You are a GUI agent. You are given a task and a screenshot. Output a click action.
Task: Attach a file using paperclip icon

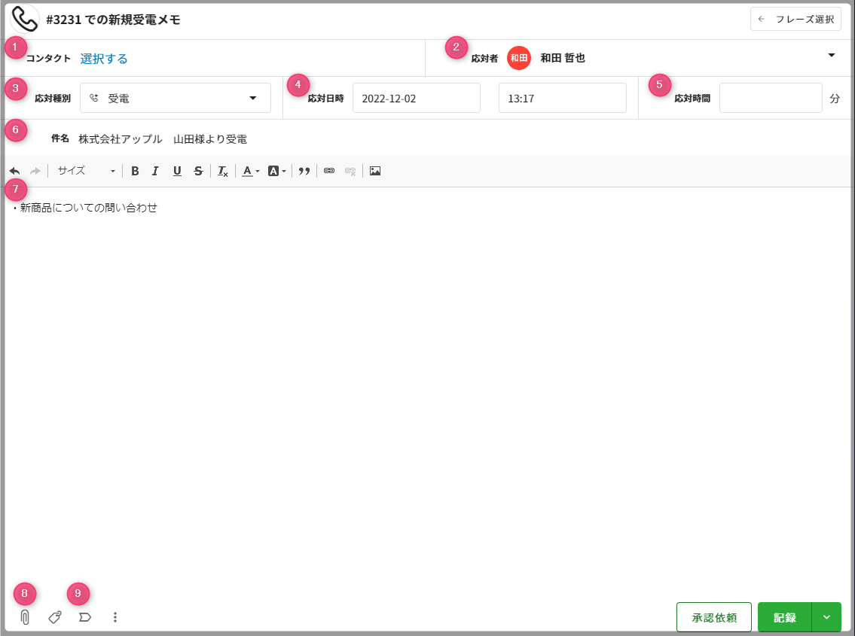[25, 617]
